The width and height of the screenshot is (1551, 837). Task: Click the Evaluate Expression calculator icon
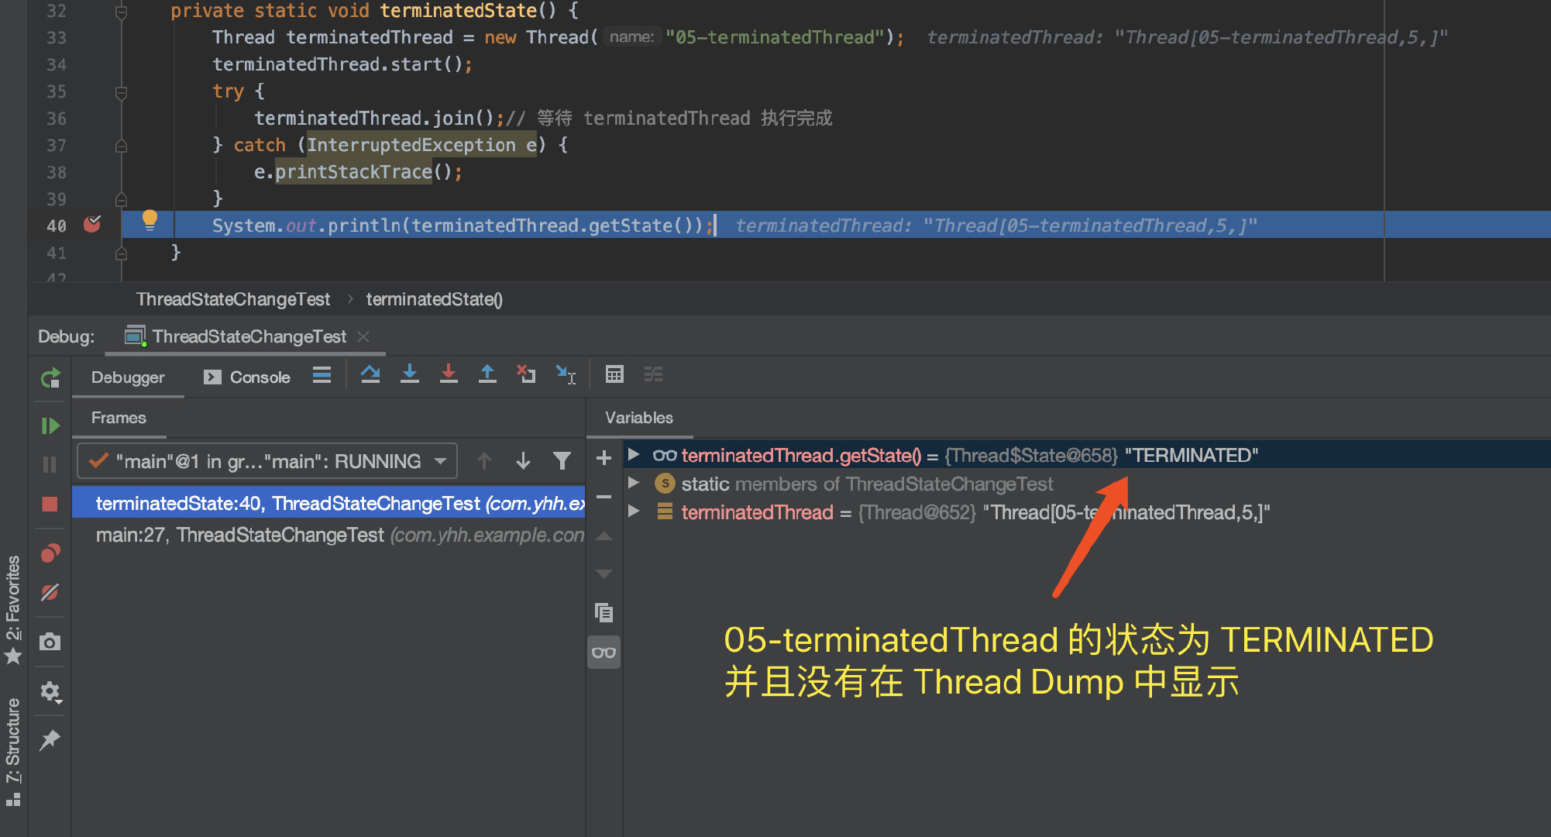pos(614,375)
